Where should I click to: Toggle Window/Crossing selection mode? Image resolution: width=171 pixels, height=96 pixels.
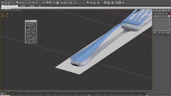coord(30,3)
